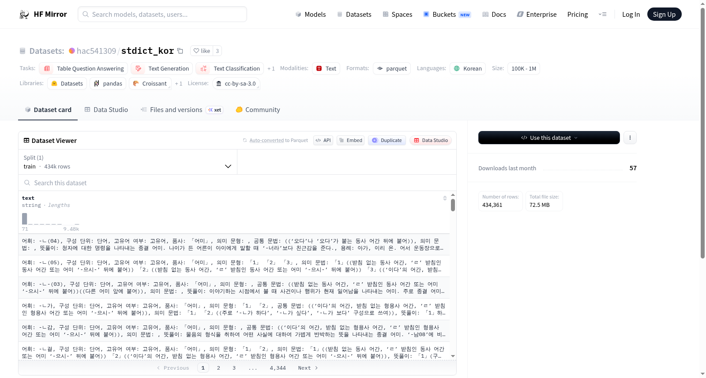
Task: Click Previous page in viewer
Action: tap(173, 368)
